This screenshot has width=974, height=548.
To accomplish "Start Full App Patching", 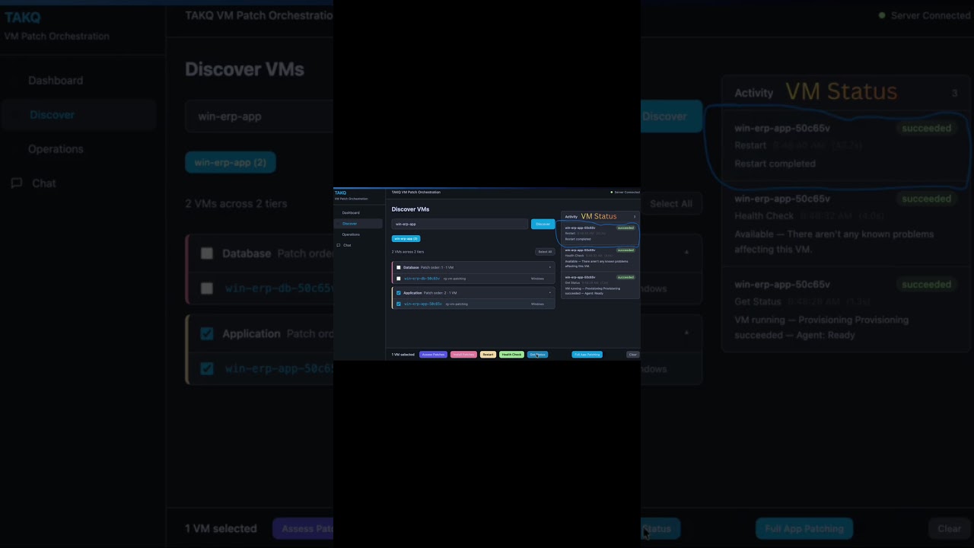I will pyautogui.click(x=587, y=355).
